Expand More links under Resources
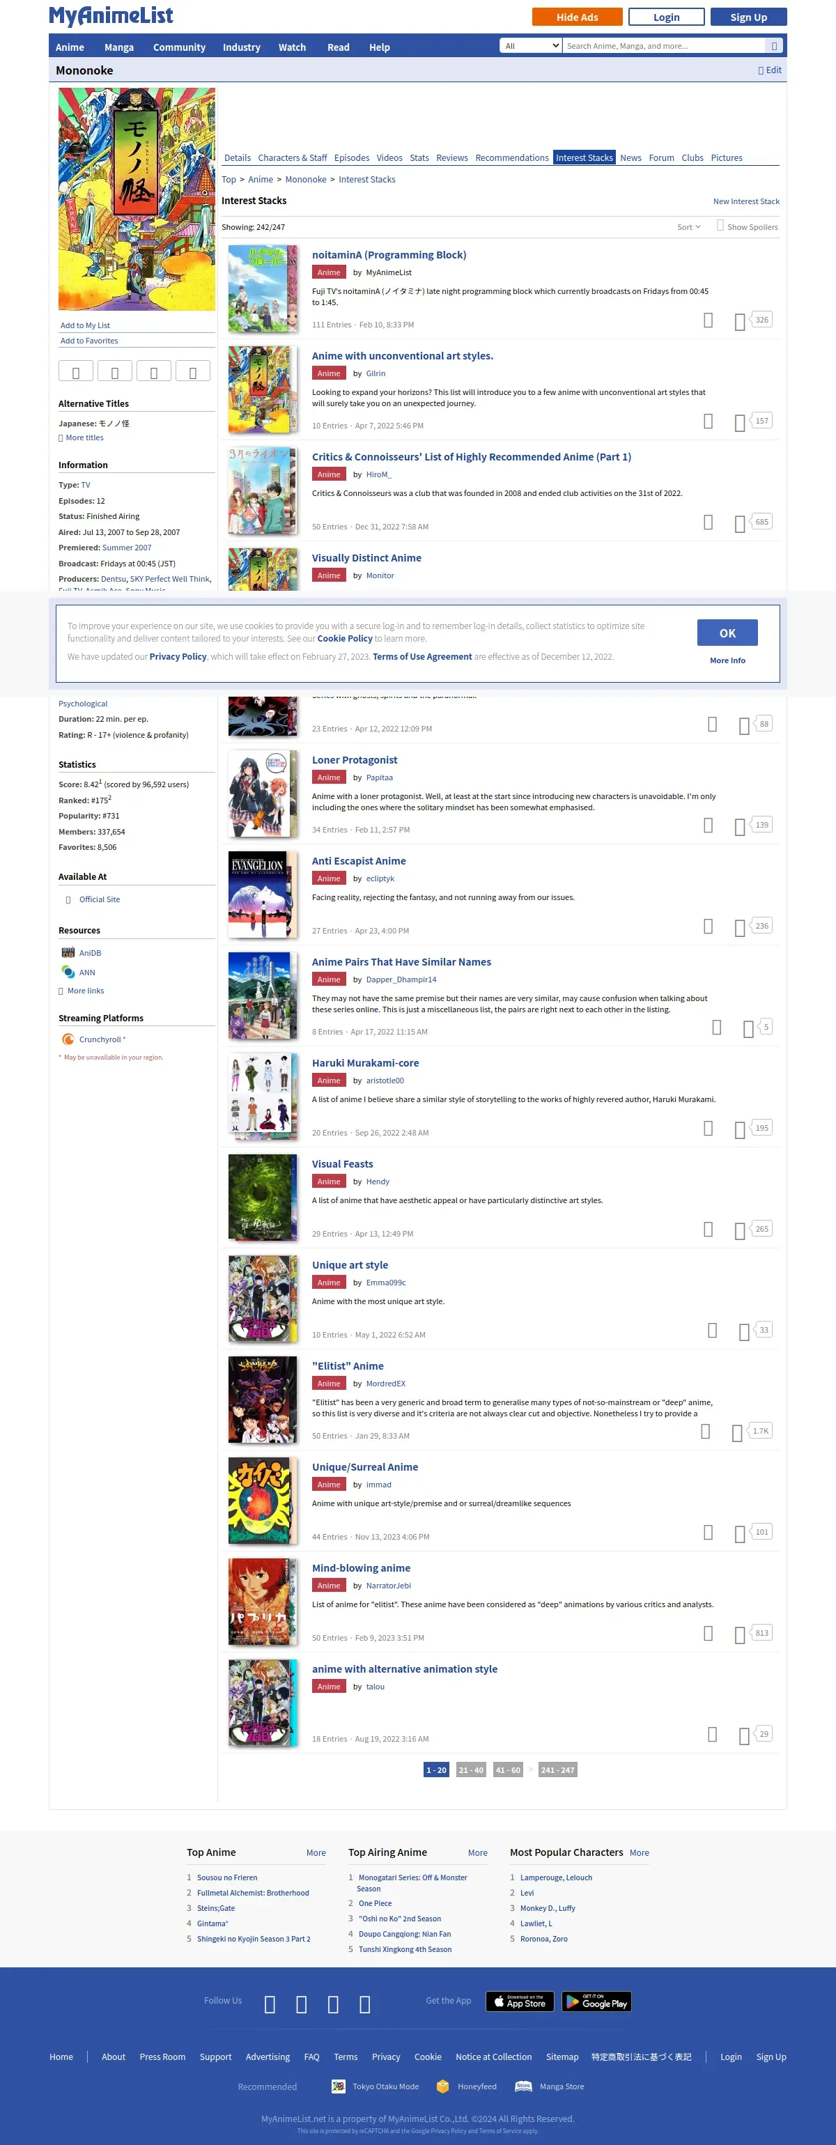The height and width of the screenshot is (2145, 836). (82, 991)
